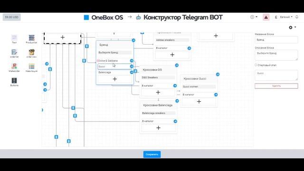
Task: Select the Gucci women text
Action: click(x=190, y=86)
